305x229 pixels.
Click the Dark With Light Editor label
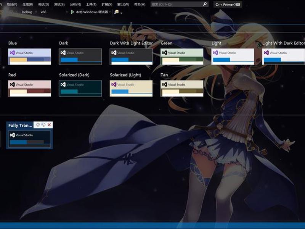click(131, 43)
